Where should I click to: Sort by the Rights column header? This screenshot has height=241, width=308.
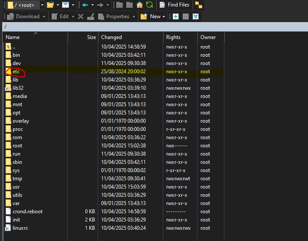[x=180, y=37]
